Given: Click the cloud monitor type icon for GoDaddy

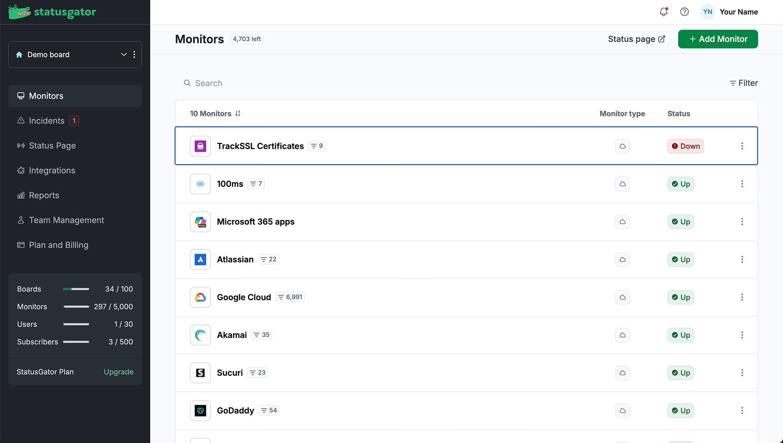Looking at the screenshot, I should tap(622, 410).
